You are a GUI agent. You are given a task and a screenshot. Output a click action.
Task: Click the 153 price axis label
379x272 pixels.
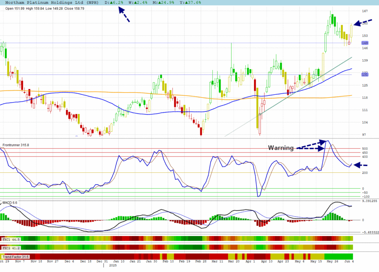tap(365, 36)
